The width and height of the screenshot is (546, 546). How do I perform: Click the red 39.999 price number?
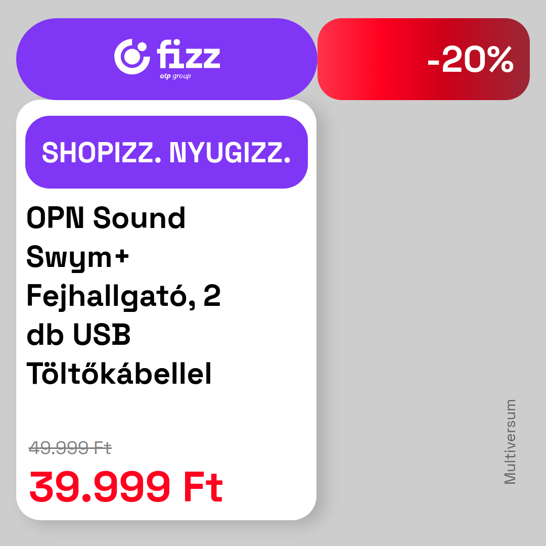[x=100, y=487]
